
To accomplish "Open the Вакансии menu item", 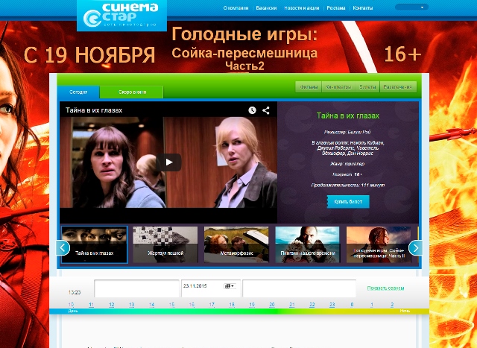I will 266,8.
